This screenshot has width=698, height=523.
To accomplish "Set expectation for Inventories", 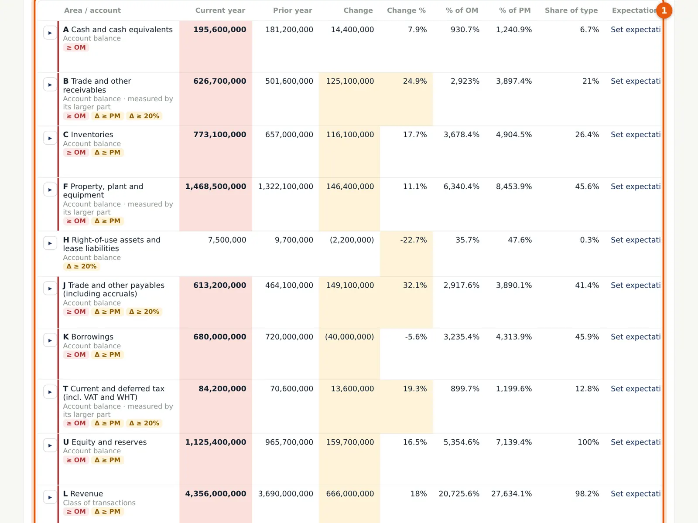I will (636, 135).
